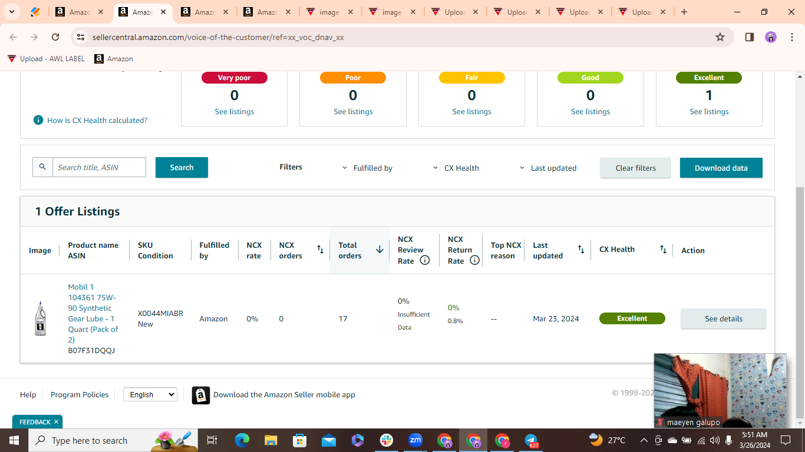Image resolution: width=805 pixels, height=452 pixels.
Task: Open Microsoft Edge from the taskbar
Action: tap(242, 440)
